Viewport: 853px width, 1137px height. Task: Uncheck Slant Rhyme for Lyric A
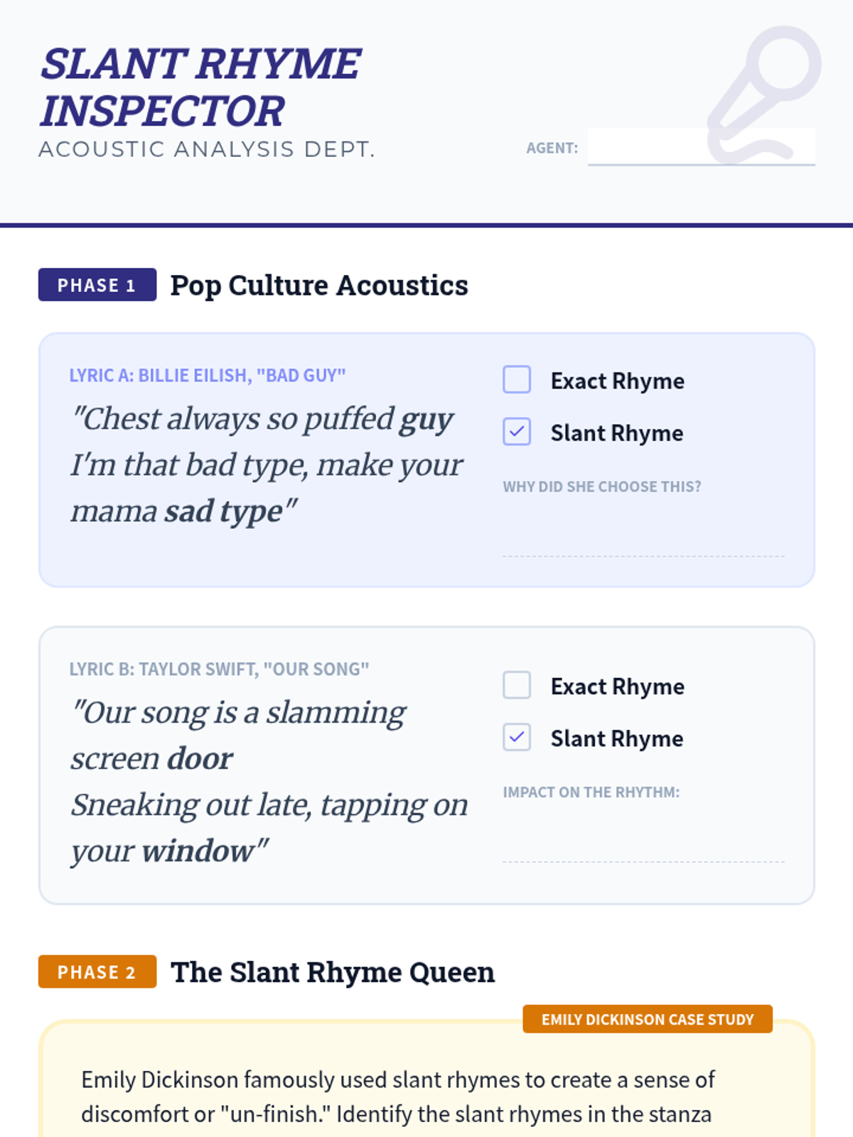tap(517, 431)
